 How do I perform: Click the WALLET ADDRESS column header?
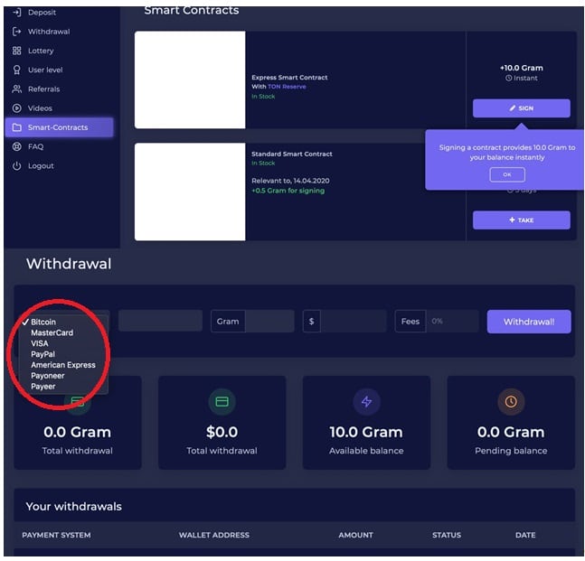tap(214, 536)
